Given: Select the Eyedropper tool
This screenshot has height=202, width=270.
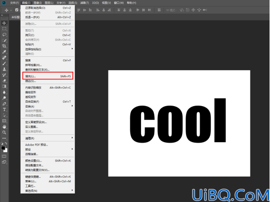Looking at the screenshot, I should pos(4,52).
